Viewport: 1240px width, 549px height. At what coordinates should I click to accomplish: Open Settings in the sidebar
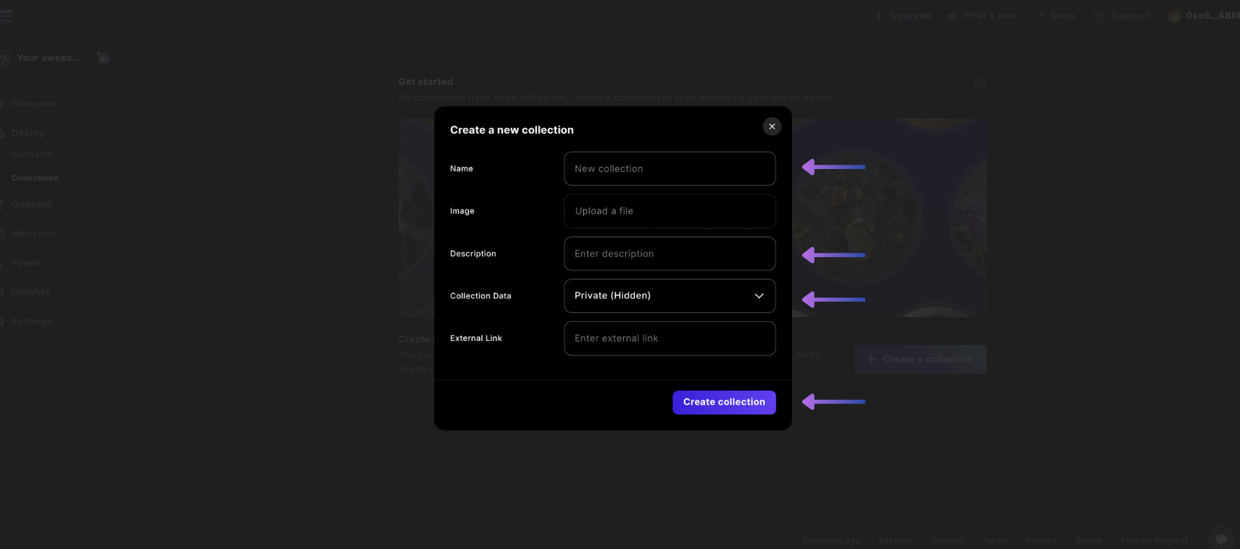pos(31,322)
